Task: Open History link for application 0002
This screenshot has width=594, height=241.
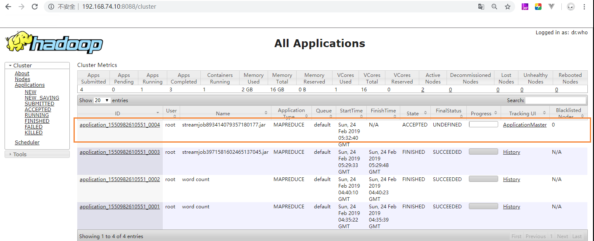Action: click(511, 179)
